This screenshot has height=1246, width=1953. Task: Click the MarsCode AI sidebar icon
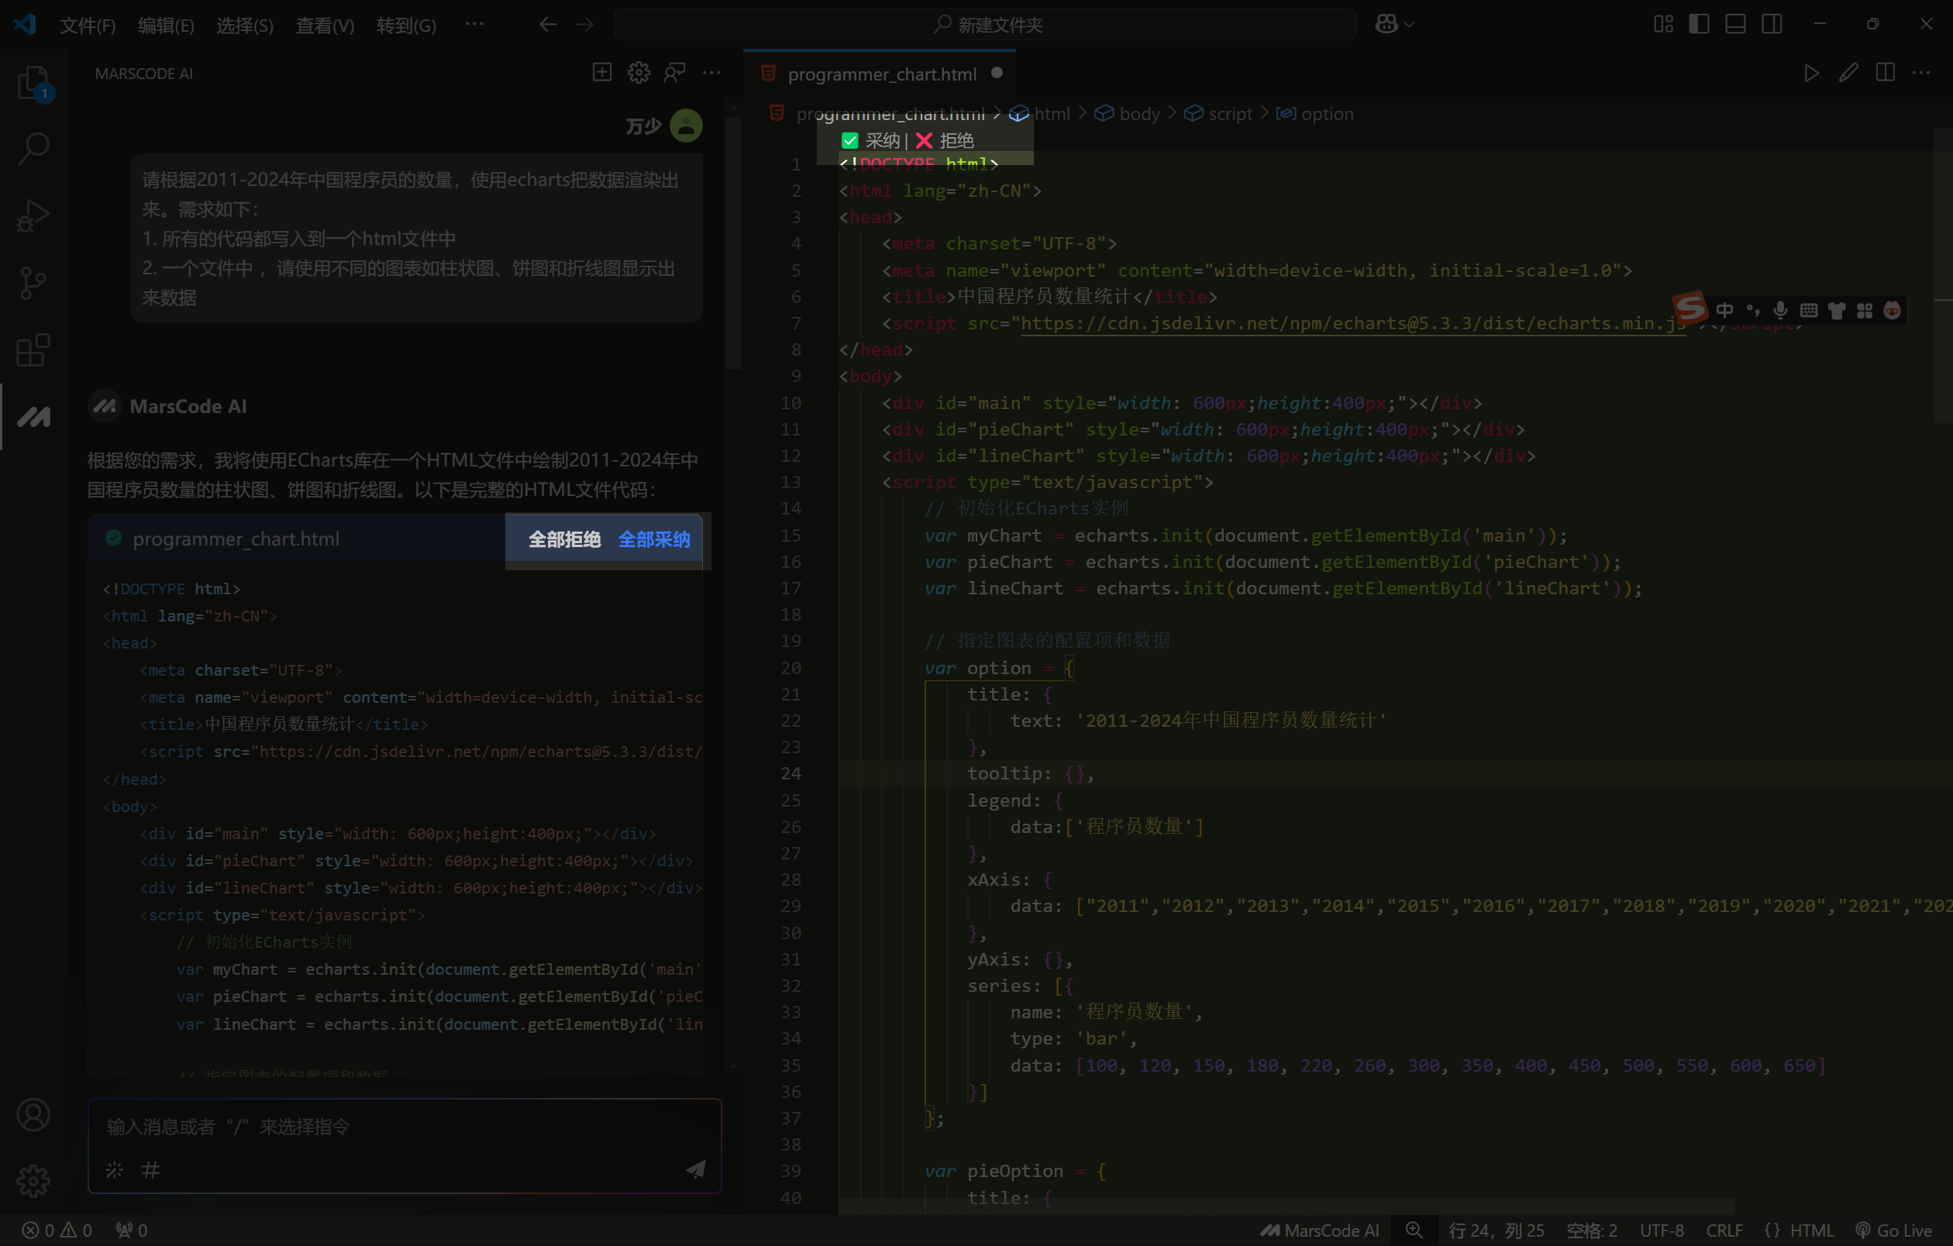tap(33, 417)
